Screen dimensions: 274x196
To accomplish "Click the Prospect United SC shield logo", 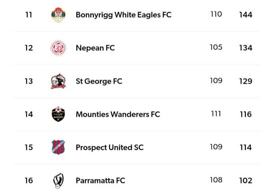I will click(58, 147).
